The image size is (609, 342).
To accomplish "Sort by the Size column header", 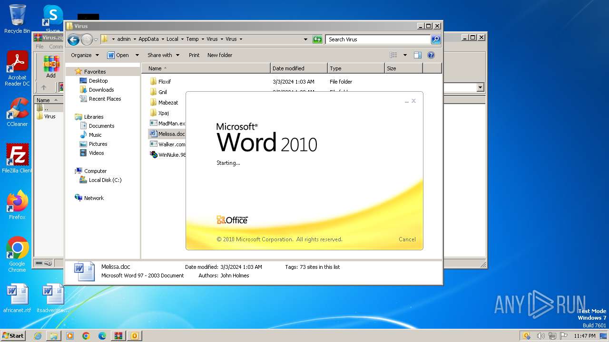I will [x=403, y=68].
